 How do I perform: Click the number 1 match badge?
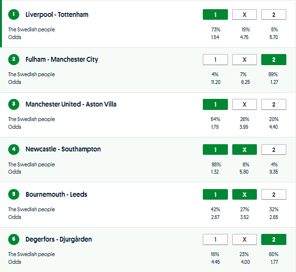click(14, 14)
